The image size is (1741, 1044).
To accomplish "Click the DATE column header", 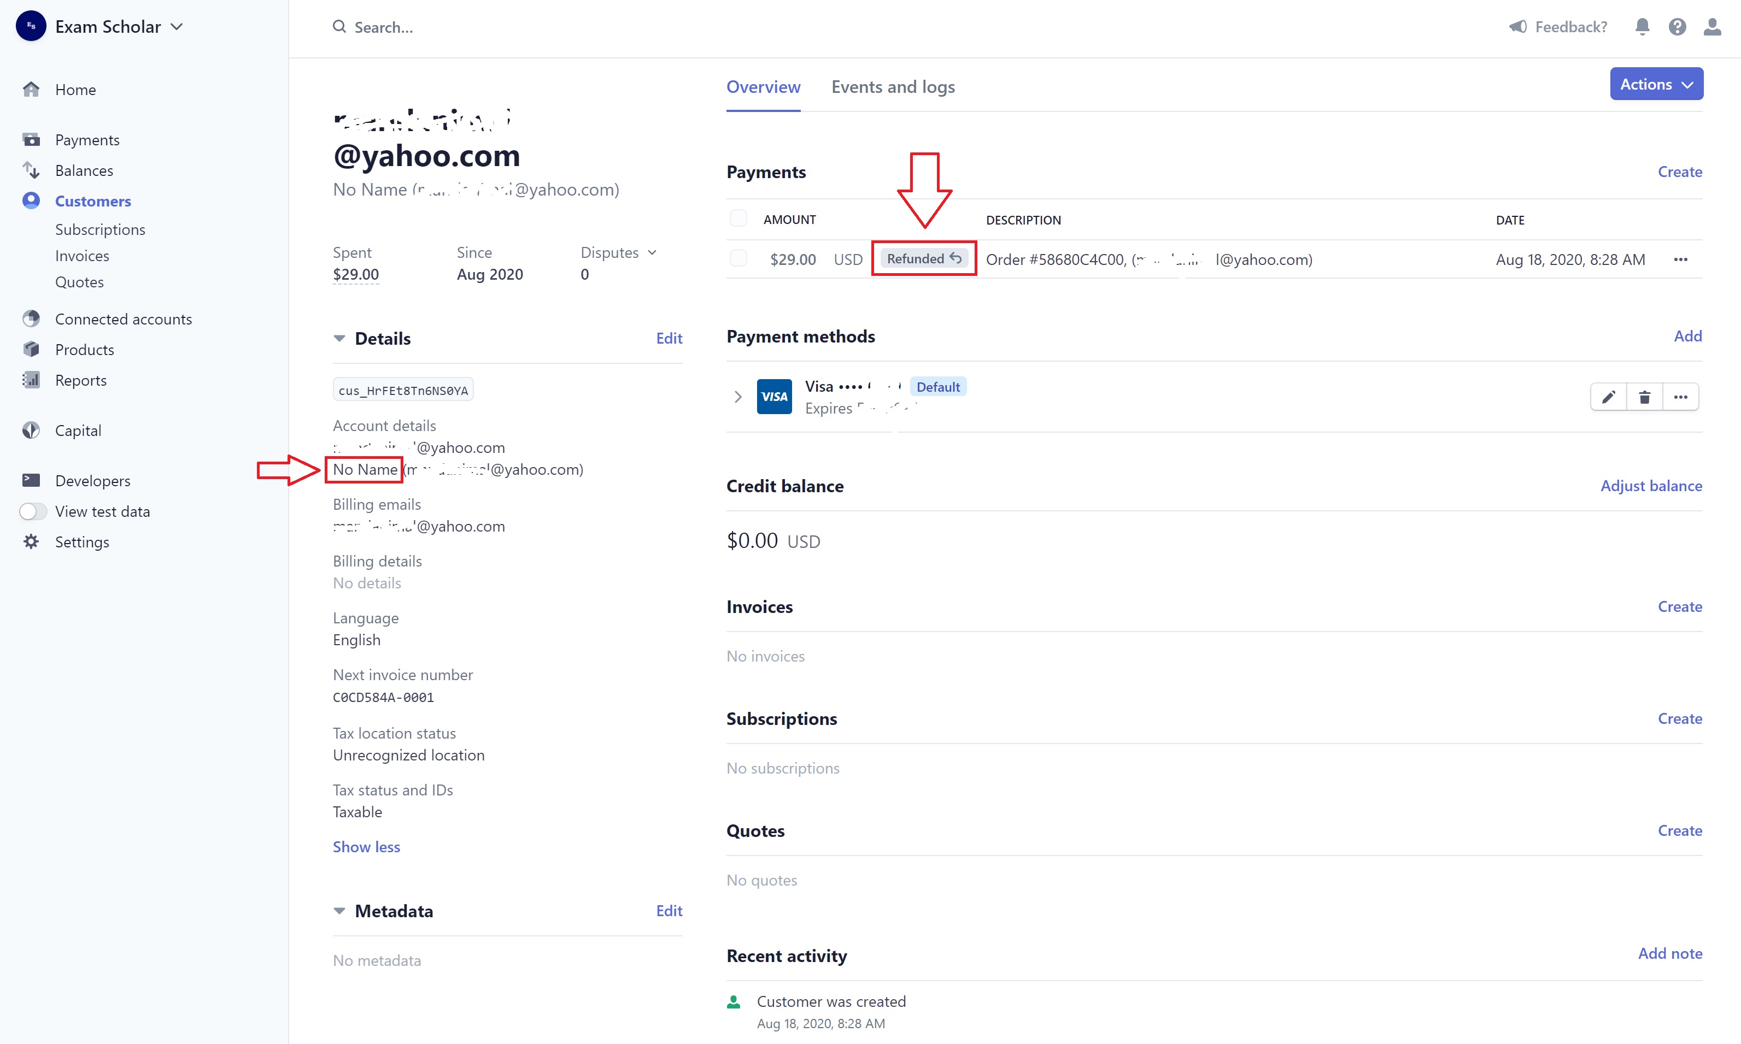I will click(1510, 220).
